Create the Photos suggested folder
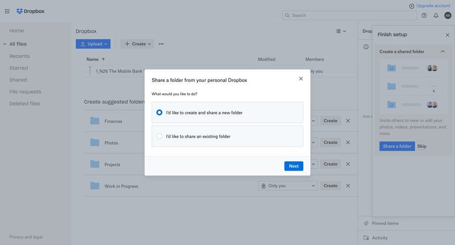 coord(331,142)
